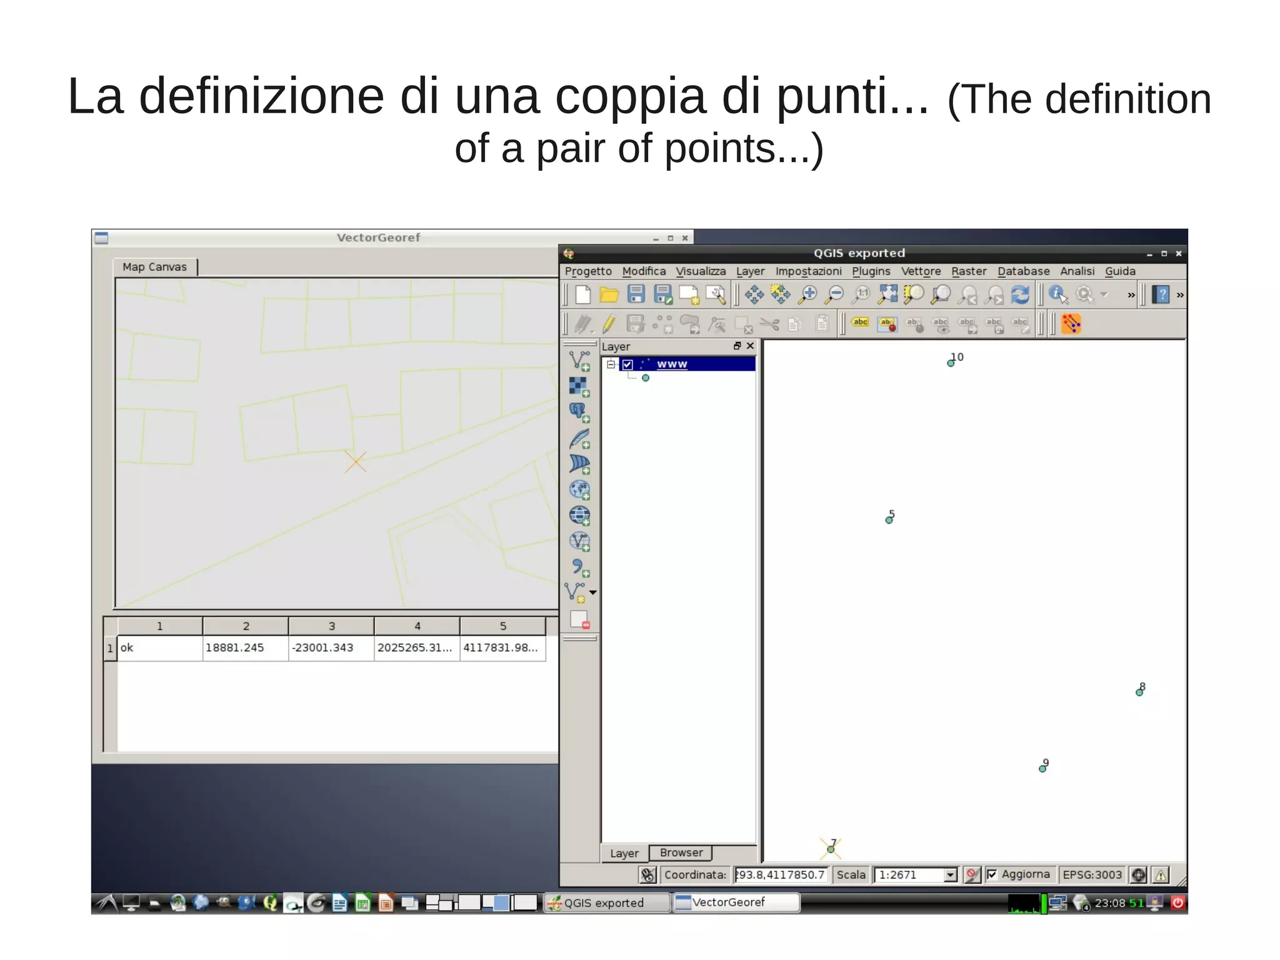Select column 4 header in VectorGeoref table
The image size is (1280, 960).
point(417,626)
